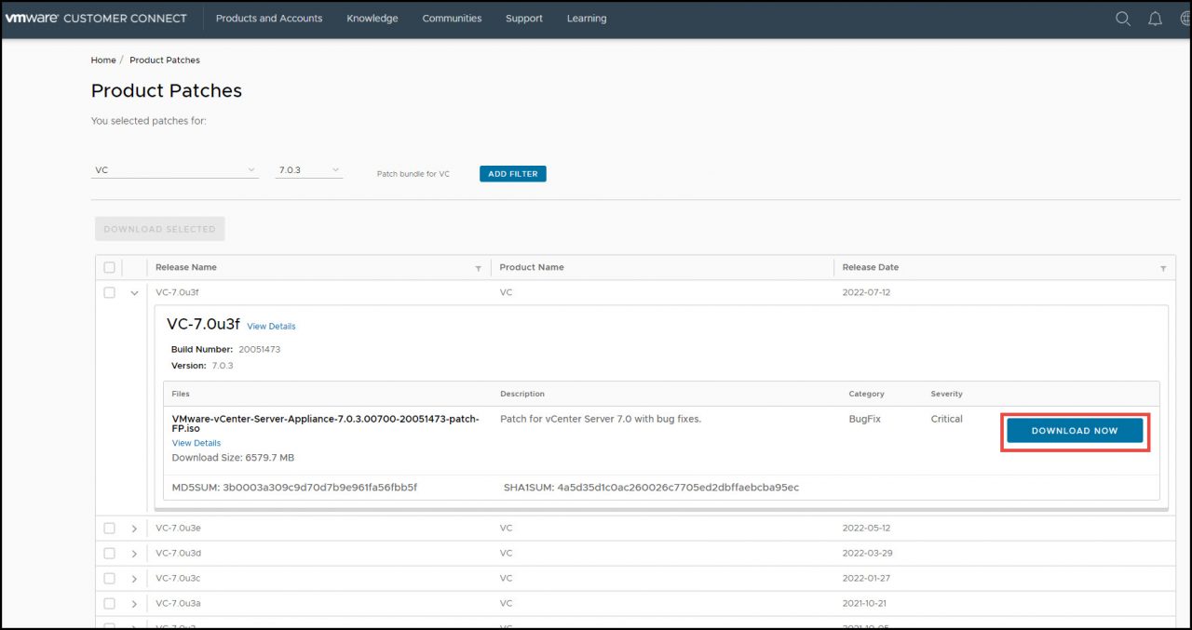1192x630 pixels.
Task: Open the Knowledge menu
Action: coord(372,18)
